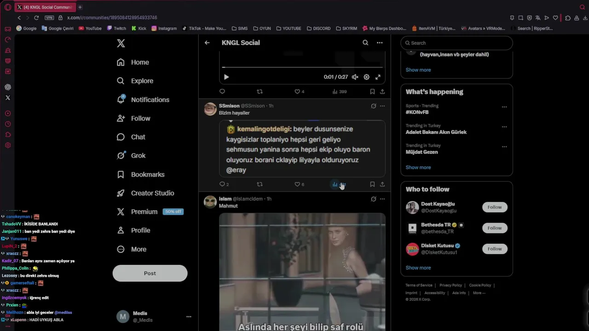
Task: Open islam's profile avatar
Action: point(210,202)
